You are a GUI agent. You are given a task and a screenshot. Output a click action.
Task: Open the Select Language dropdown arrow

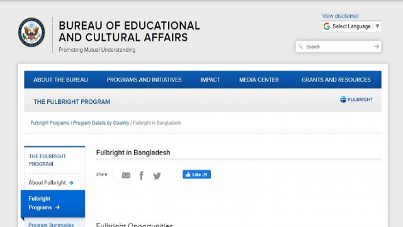pos(377,26)
